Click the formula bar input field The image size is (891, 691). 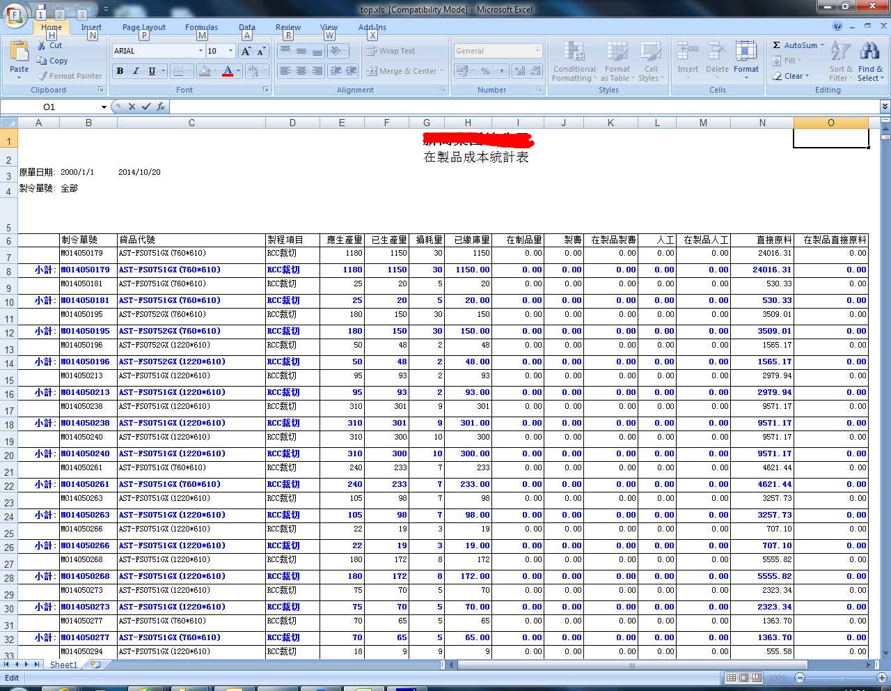[x=524, y=107]
